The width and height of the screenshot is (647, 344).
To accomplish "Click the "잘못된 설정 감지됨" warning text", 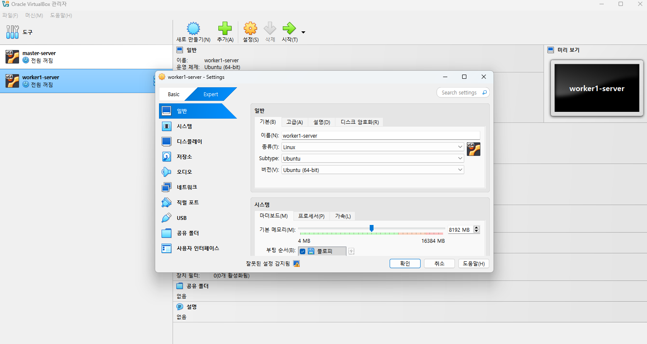I will [x=268, y=264].
